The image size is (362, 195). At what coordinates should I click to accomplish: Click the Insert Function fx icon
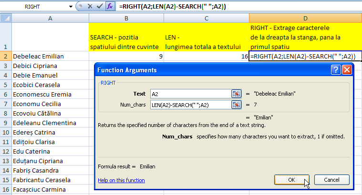point(110,7)
